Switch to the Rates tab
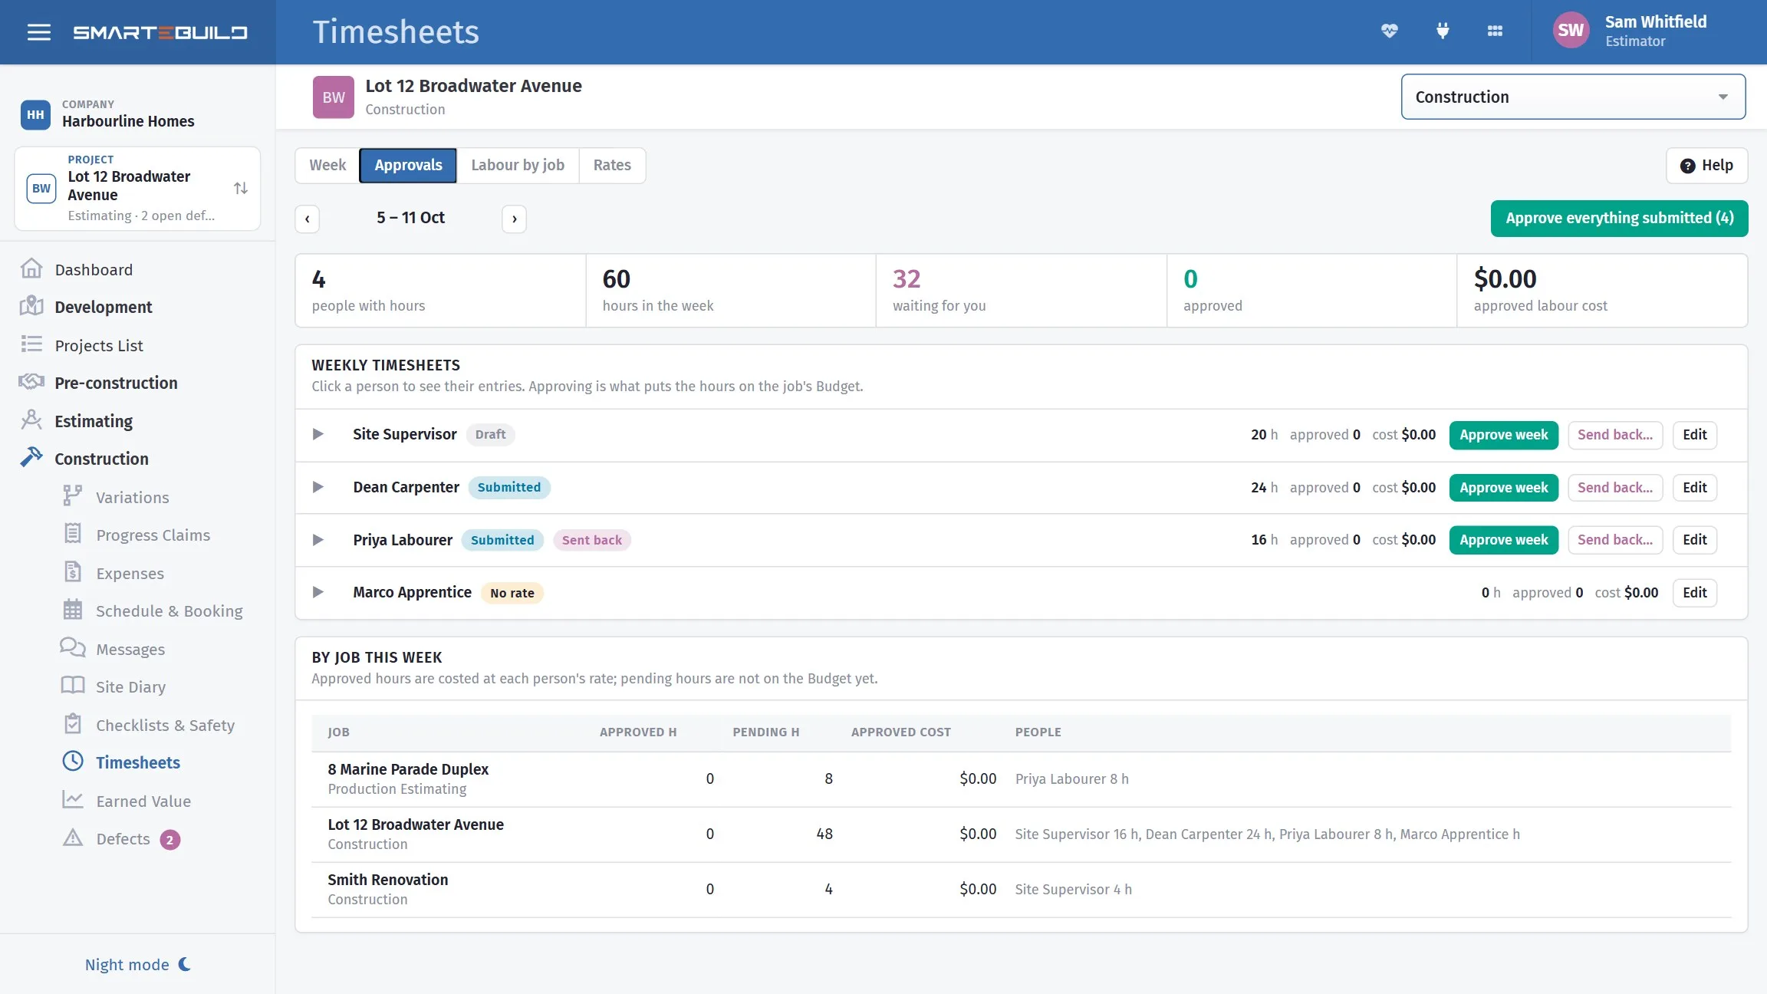 (x=612, y=165)
